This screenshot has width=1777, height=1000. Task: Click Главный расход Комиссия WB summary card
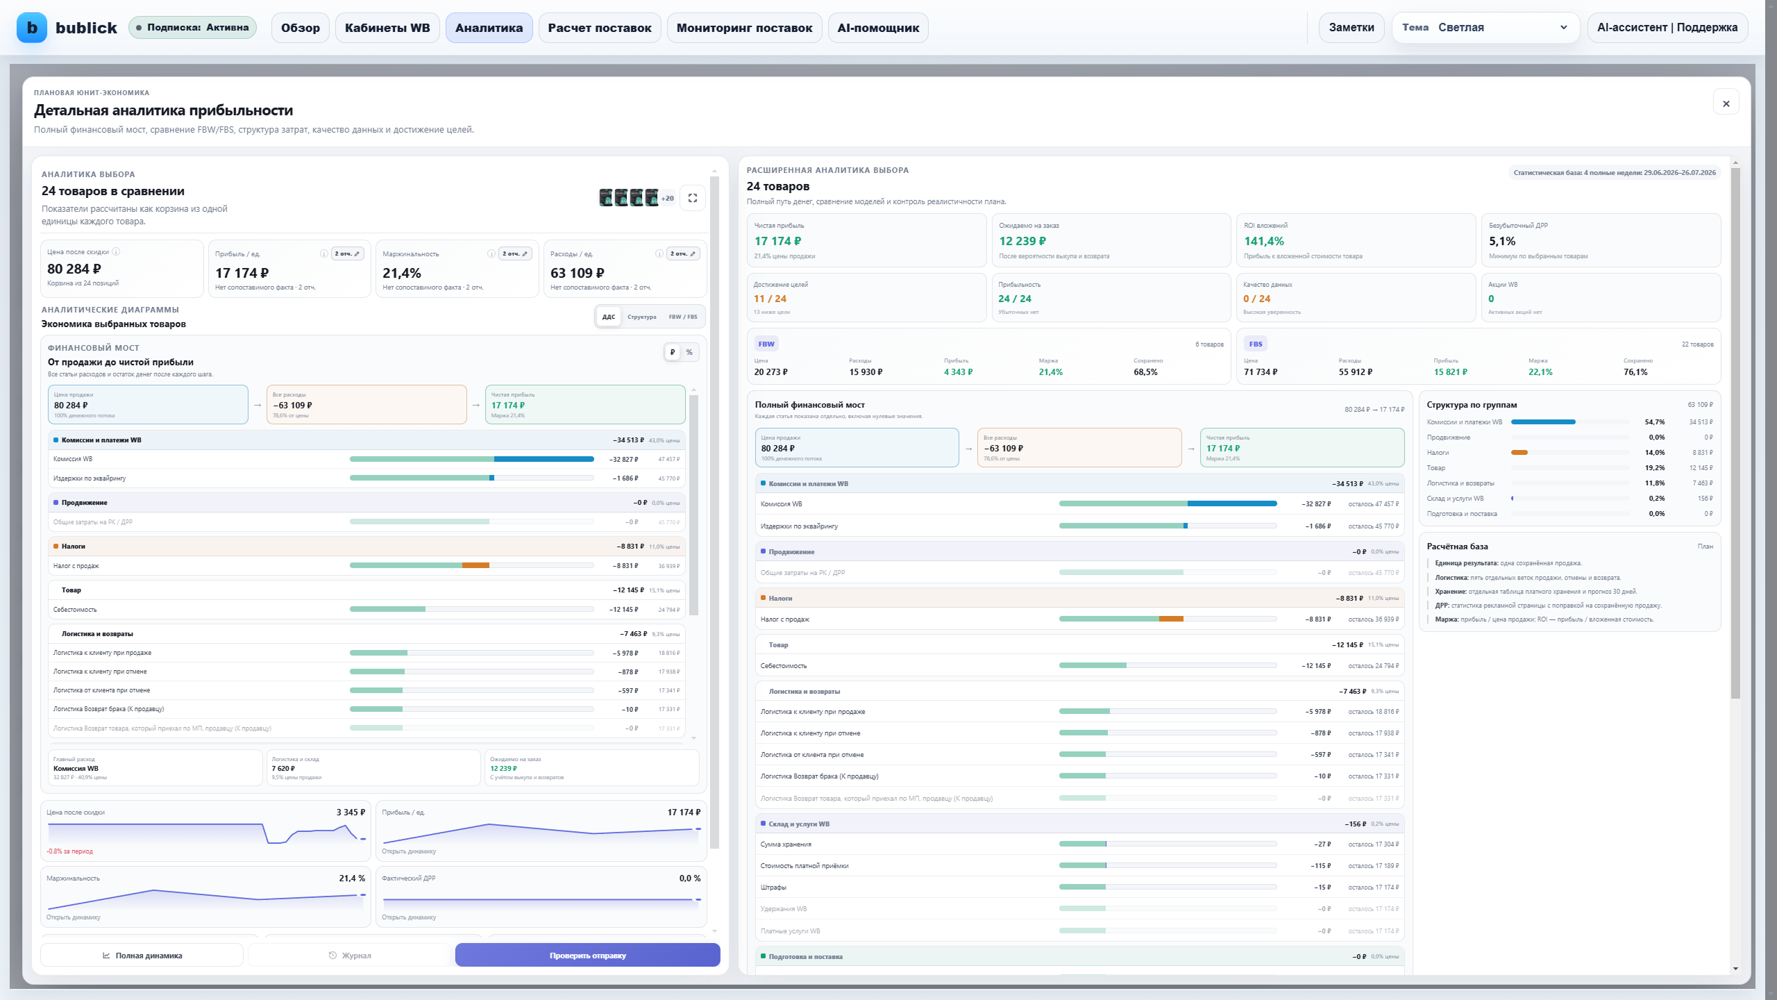(x=155, y=768)
